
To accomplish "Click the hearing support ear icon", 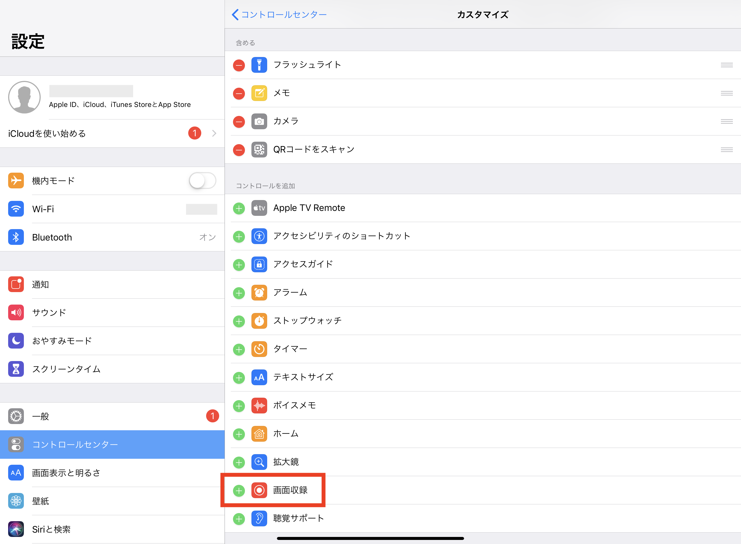I will coord(259,519).
